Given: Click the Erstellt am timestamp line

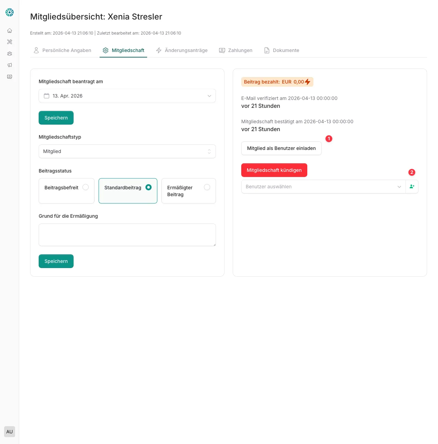Looking at the screenshot, I should 105,33.
